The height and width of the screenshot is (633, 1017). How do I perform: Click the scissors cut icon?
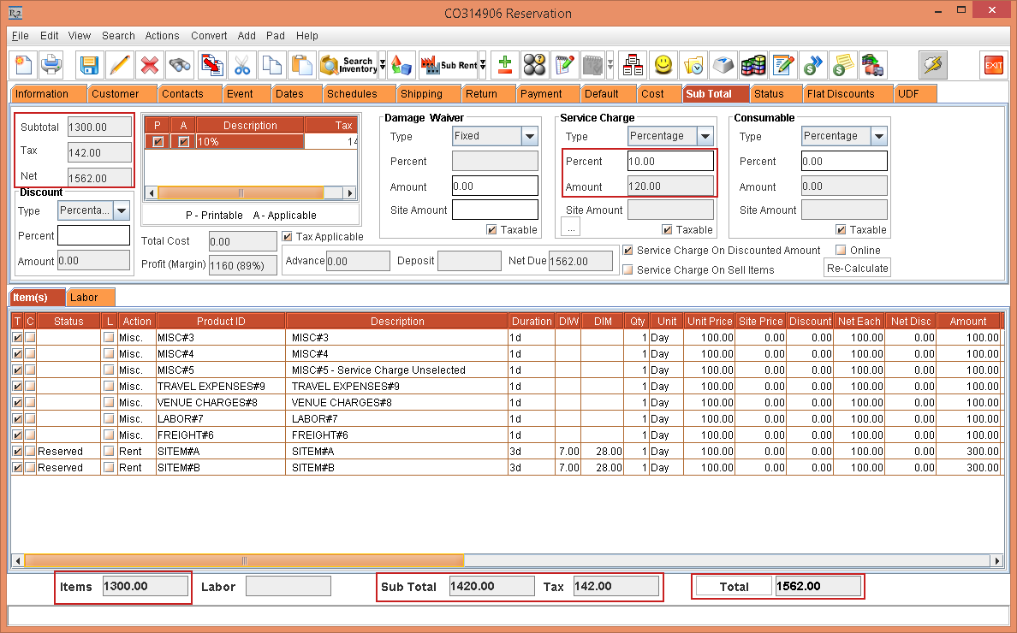[x=242, y=65]
